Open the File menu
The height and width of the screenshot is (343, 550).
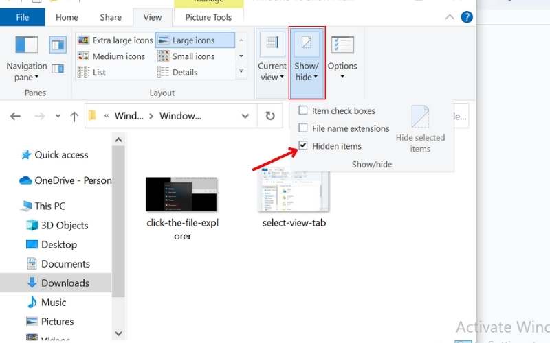23,17
